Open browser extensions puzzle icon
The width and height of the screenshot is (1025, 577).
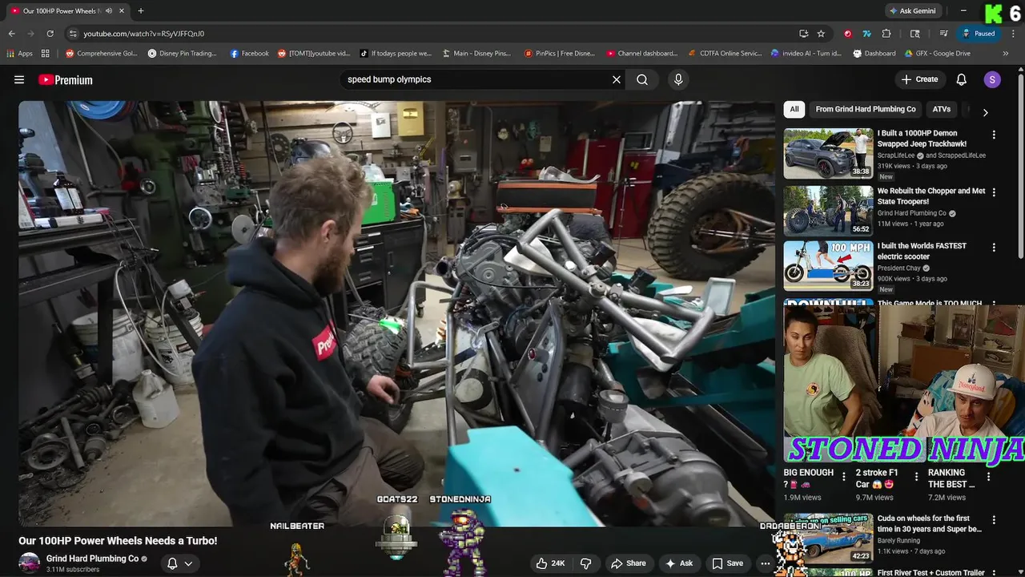(x=886, y=34)
